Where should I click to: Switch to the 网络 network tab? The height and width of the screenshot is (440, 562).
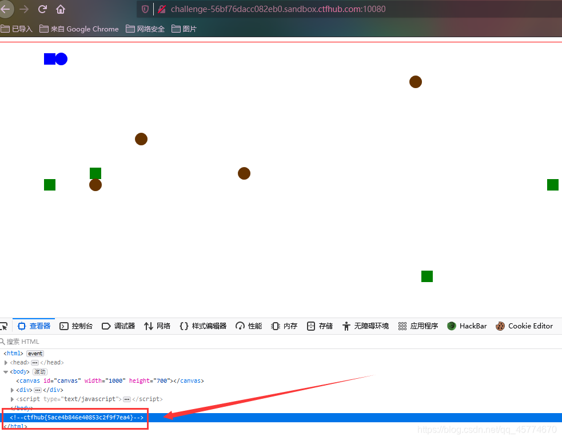(157, 326)
